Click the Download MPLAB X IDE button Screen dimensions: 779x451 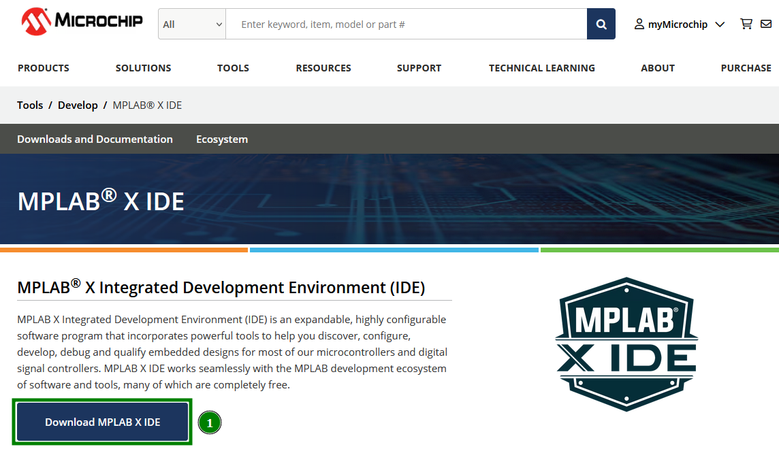102,422
